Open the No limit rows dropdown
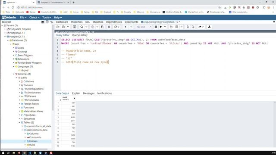276x155 pixels. [x=144, y=27]
